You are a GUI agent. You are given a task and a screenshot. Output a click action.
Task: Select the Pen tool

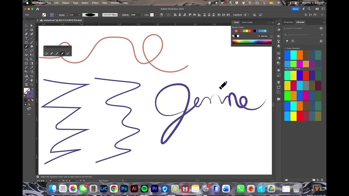coord(26,34)
